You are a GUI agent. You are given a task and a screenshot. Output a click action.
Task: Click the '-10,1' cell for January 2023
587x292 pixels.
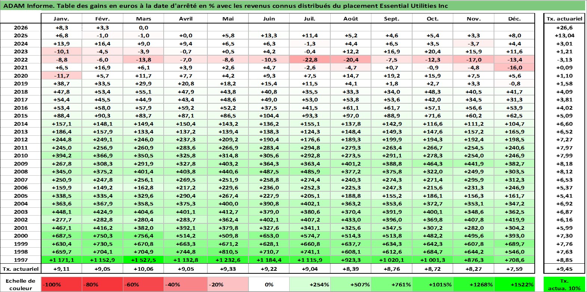tap(62, 51)
